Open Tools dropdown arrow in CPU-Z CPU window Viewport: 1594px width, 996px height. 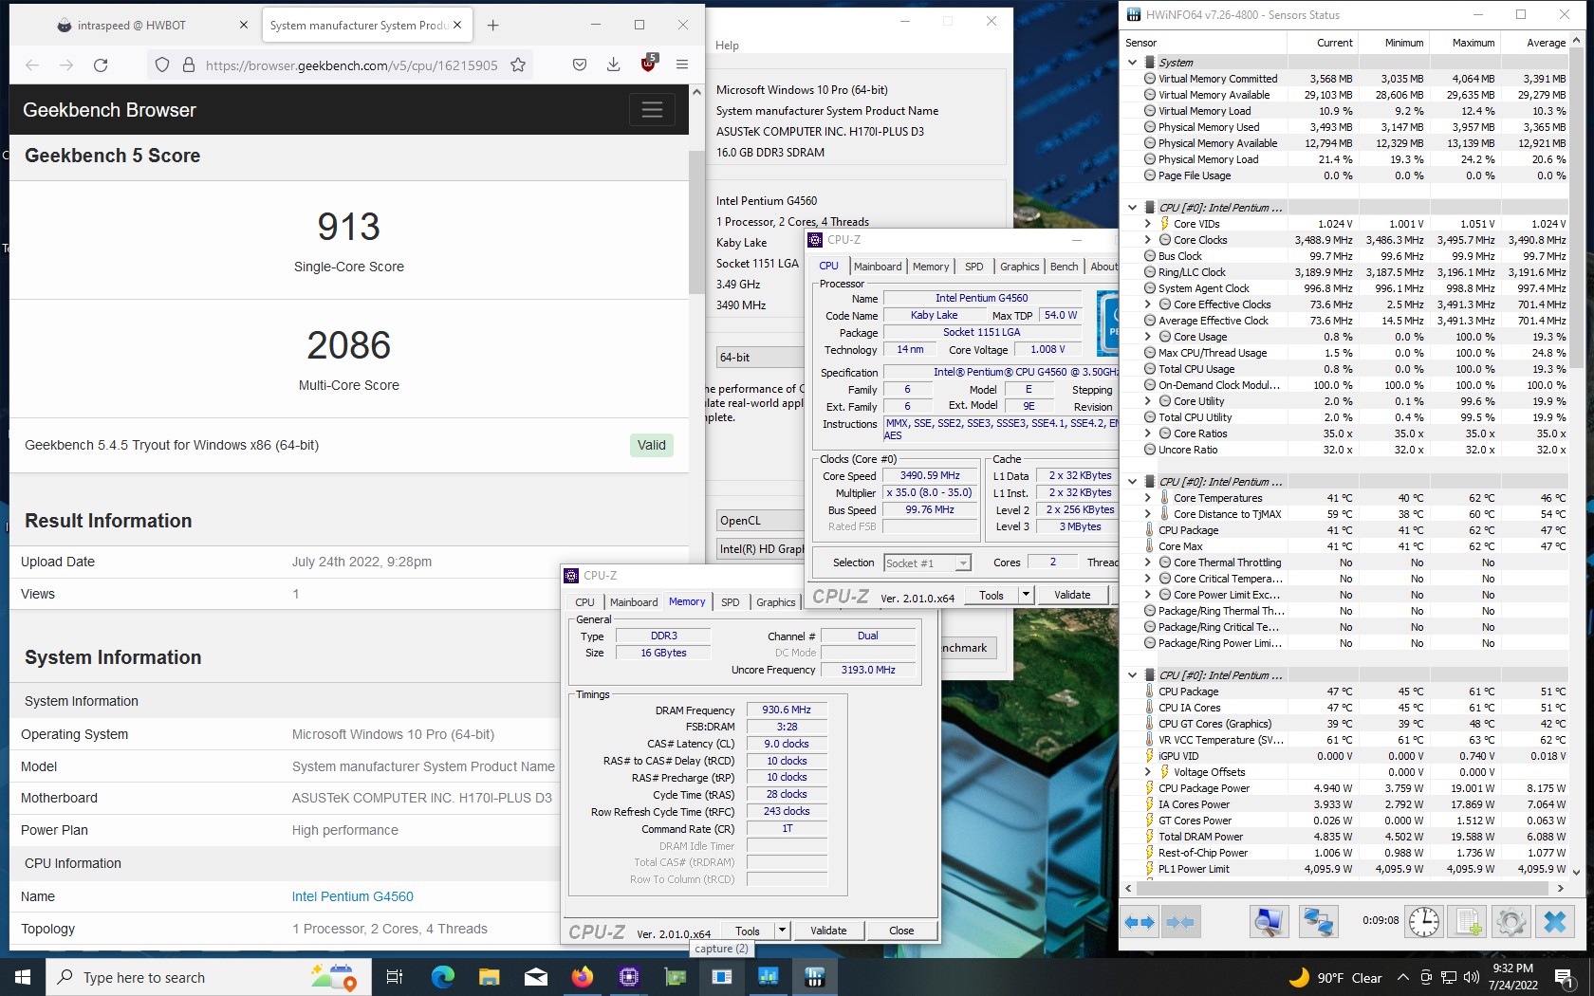click(x=1025, y=595)
